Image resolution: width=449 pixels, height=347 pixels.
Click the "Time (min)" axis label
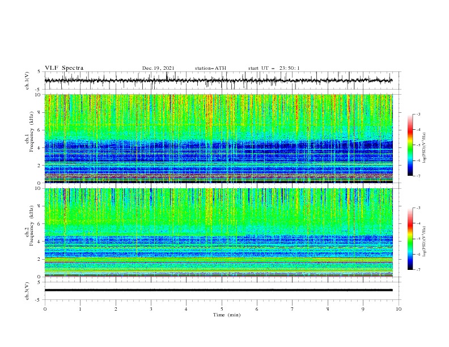tap(227, 315)
